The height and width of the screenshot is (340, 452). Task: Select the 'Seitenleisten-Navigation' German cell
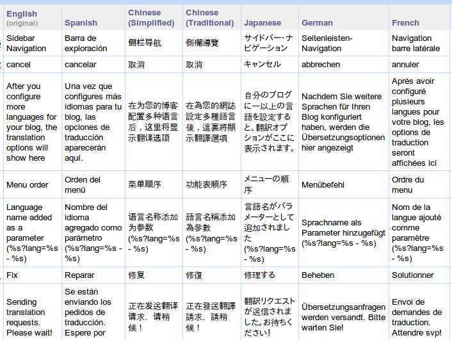pyautogui.click(x=344, y=44)
